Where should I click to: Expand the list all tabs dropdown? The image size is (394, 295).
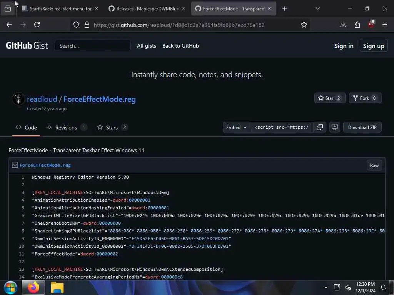317,9
